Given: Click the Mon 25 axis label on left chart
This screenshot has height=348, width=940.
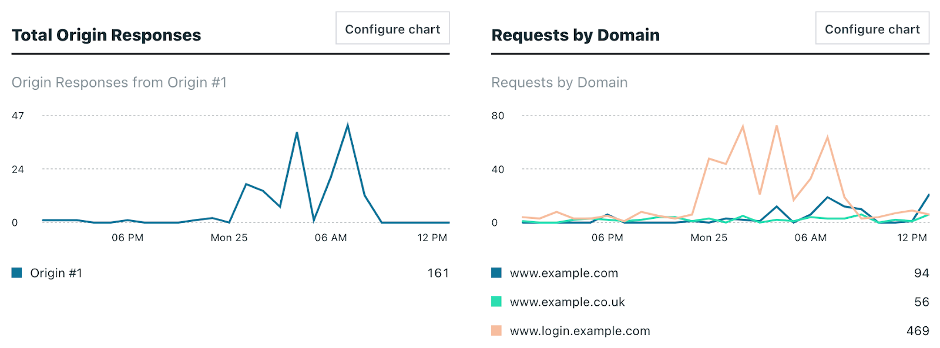Looking at the screenshot, I should click(x=229, y=238).
